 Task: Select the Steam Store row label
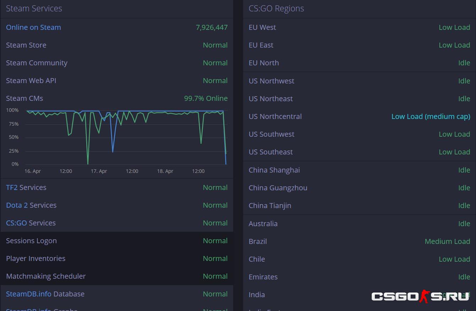(26, 45)
